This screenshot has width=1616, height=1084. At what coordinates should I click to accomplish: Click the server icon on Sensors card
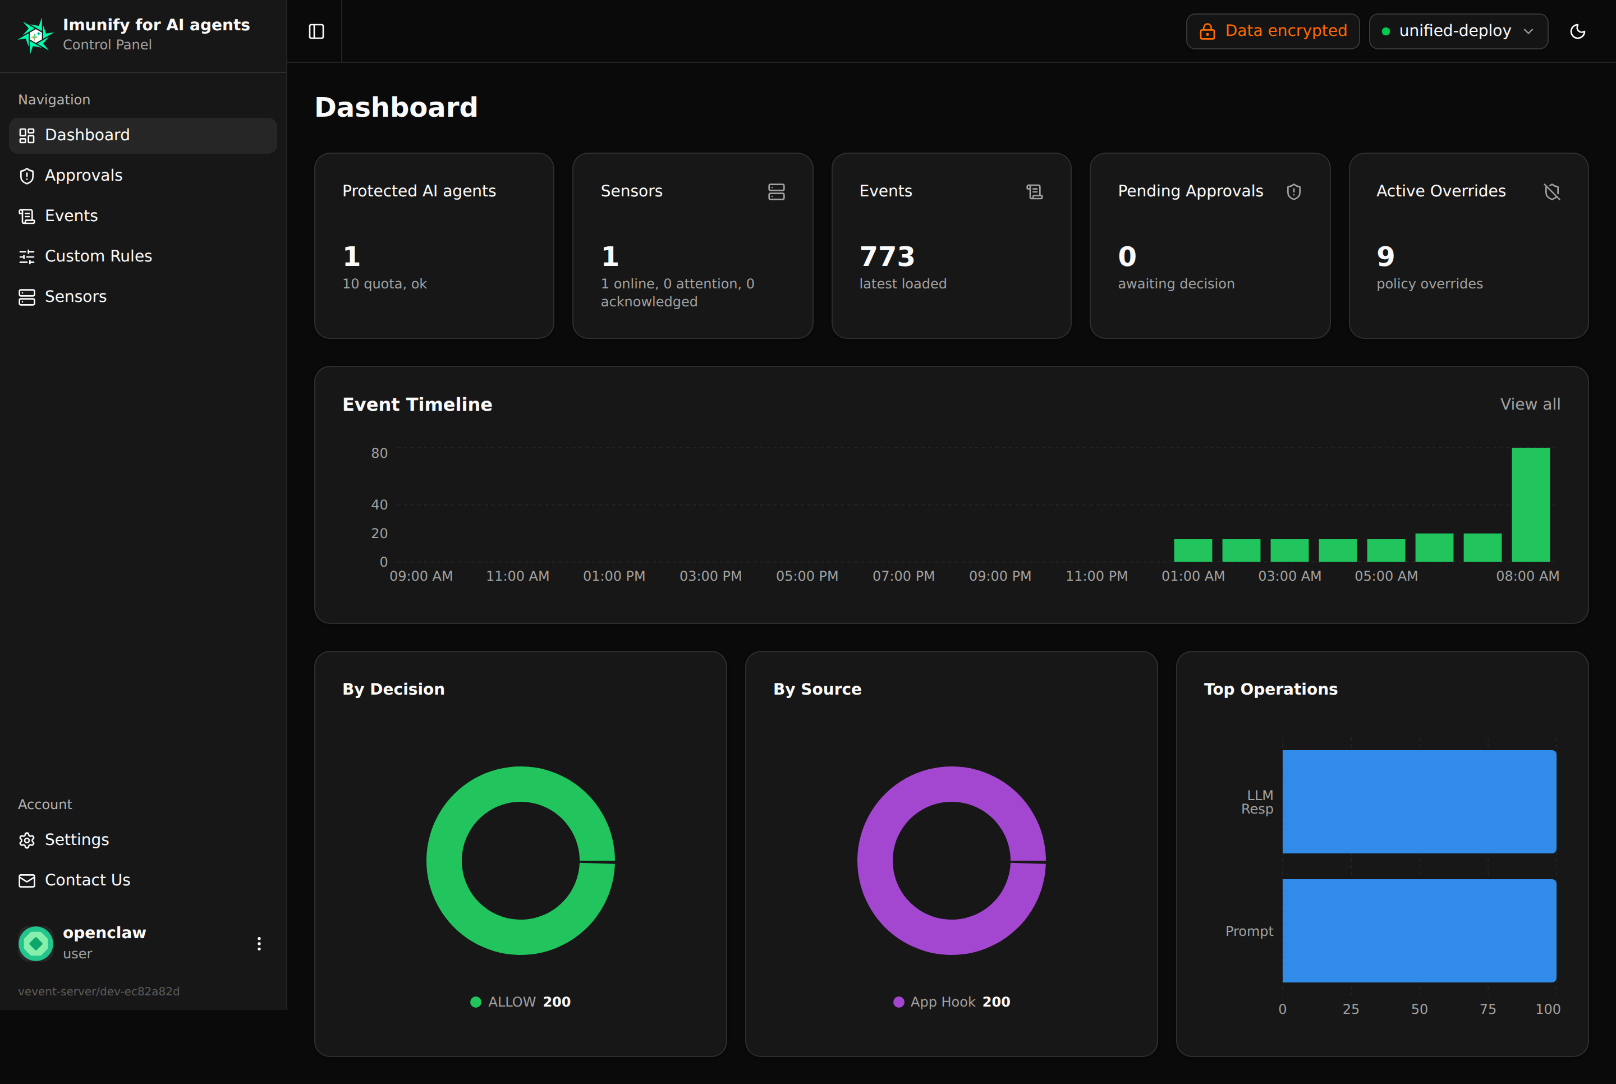[x=776, y=191]
